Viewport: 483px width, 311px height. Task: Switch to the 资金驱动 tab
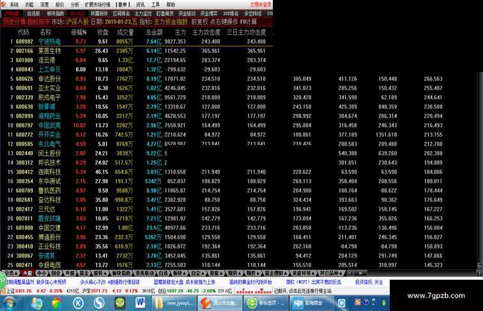click(187, 13)
